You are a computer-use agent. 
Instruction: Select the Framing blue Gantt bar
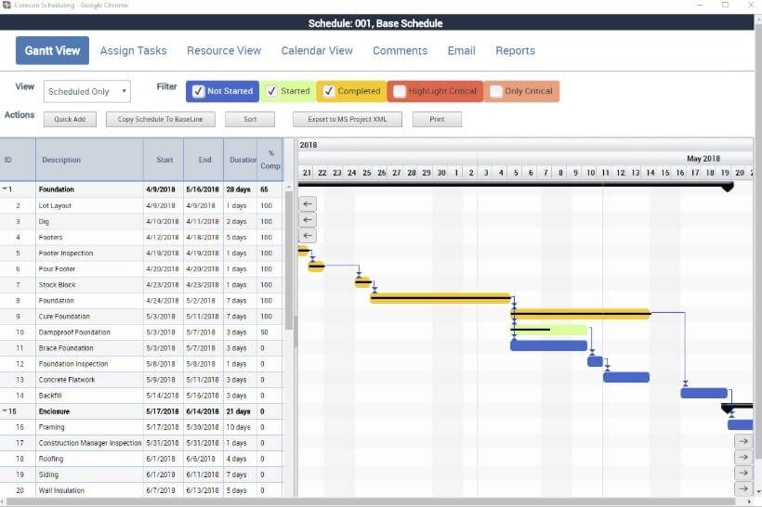740,425
